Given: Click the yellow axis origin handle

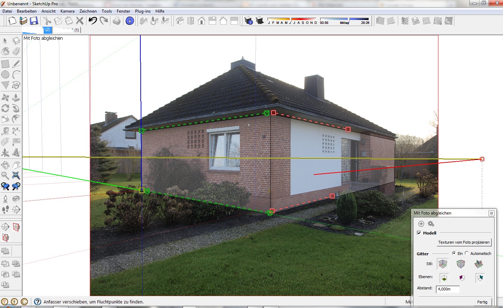Looking at the screenshot, I should point(141,190).
